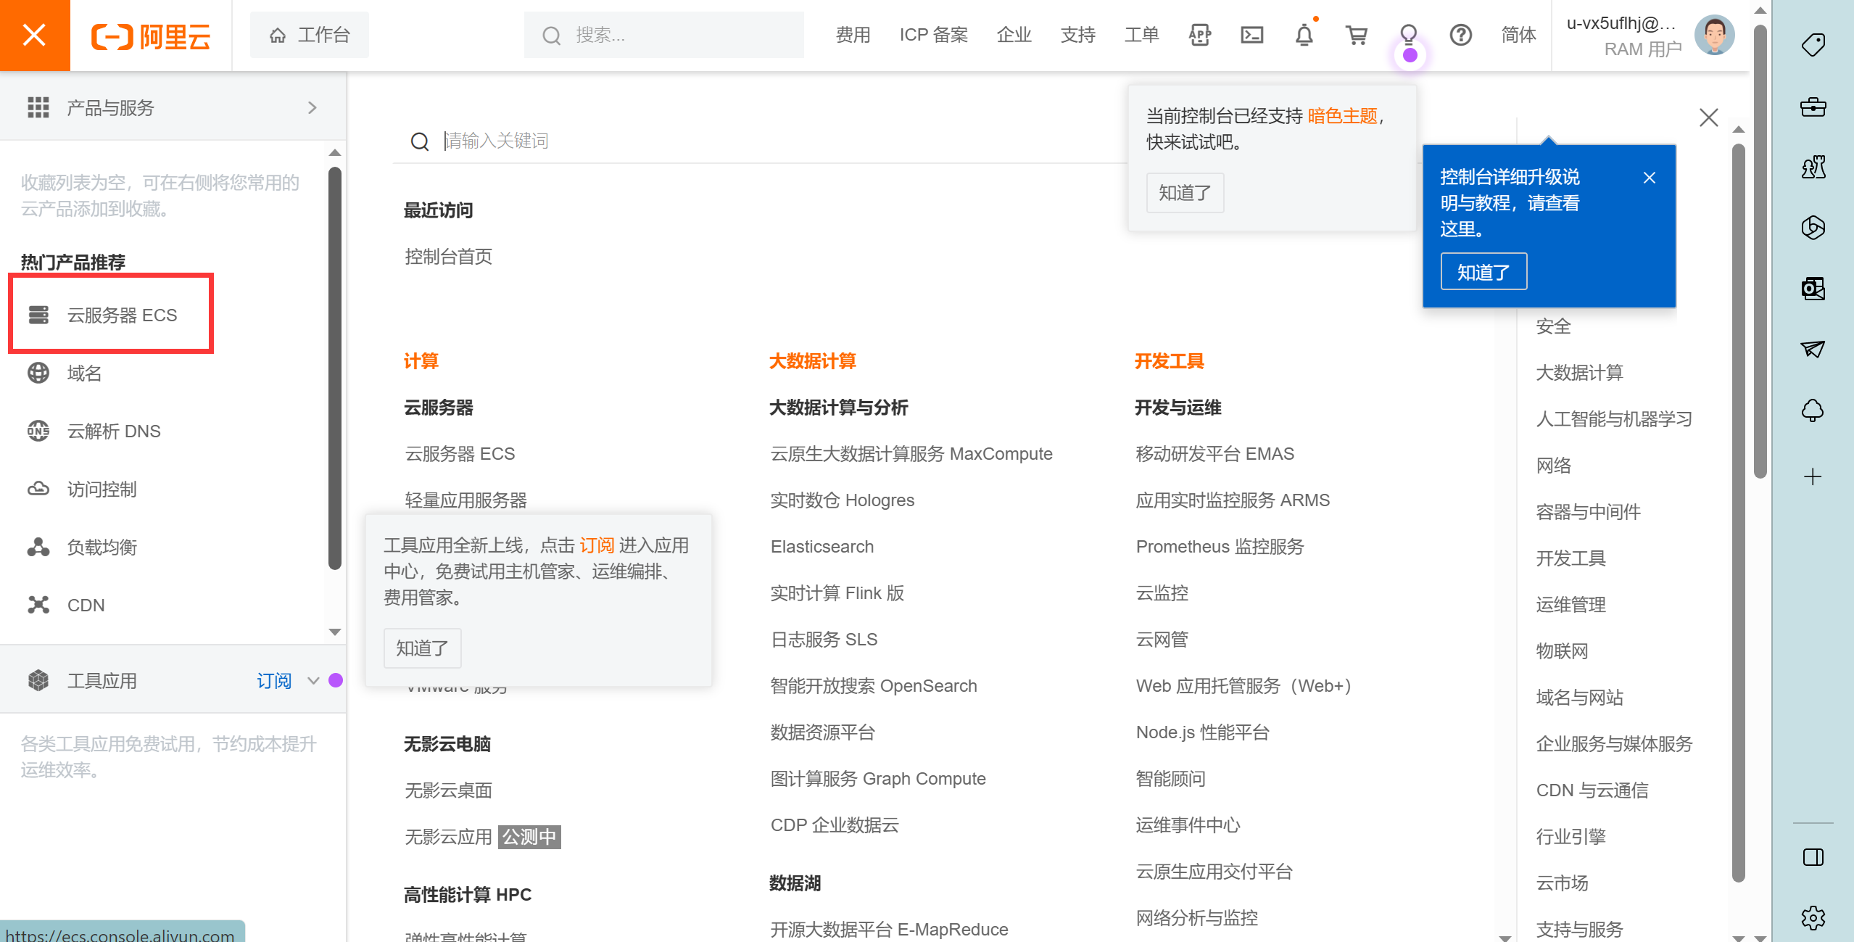Open 企业 menu item
The height and width of the screenshot is (942, 1854).
1014,35
